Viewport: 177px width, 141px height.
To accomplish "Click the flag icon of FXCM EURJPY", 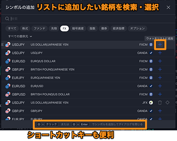I will pos(8,78).
